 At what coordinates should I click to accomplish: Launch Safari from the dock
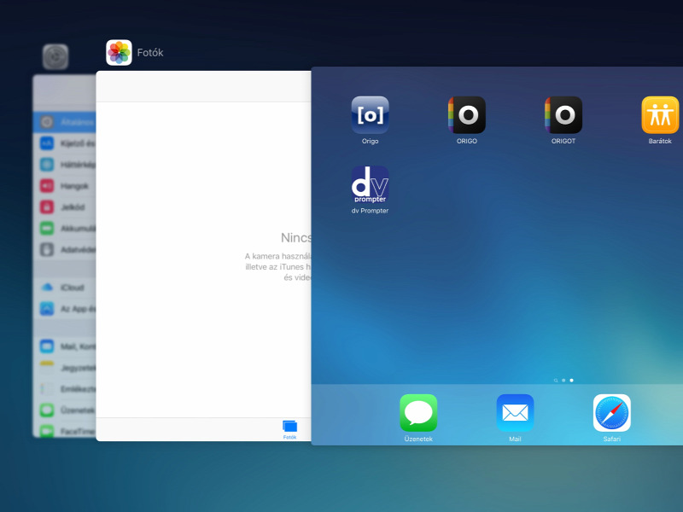(611, 413)
